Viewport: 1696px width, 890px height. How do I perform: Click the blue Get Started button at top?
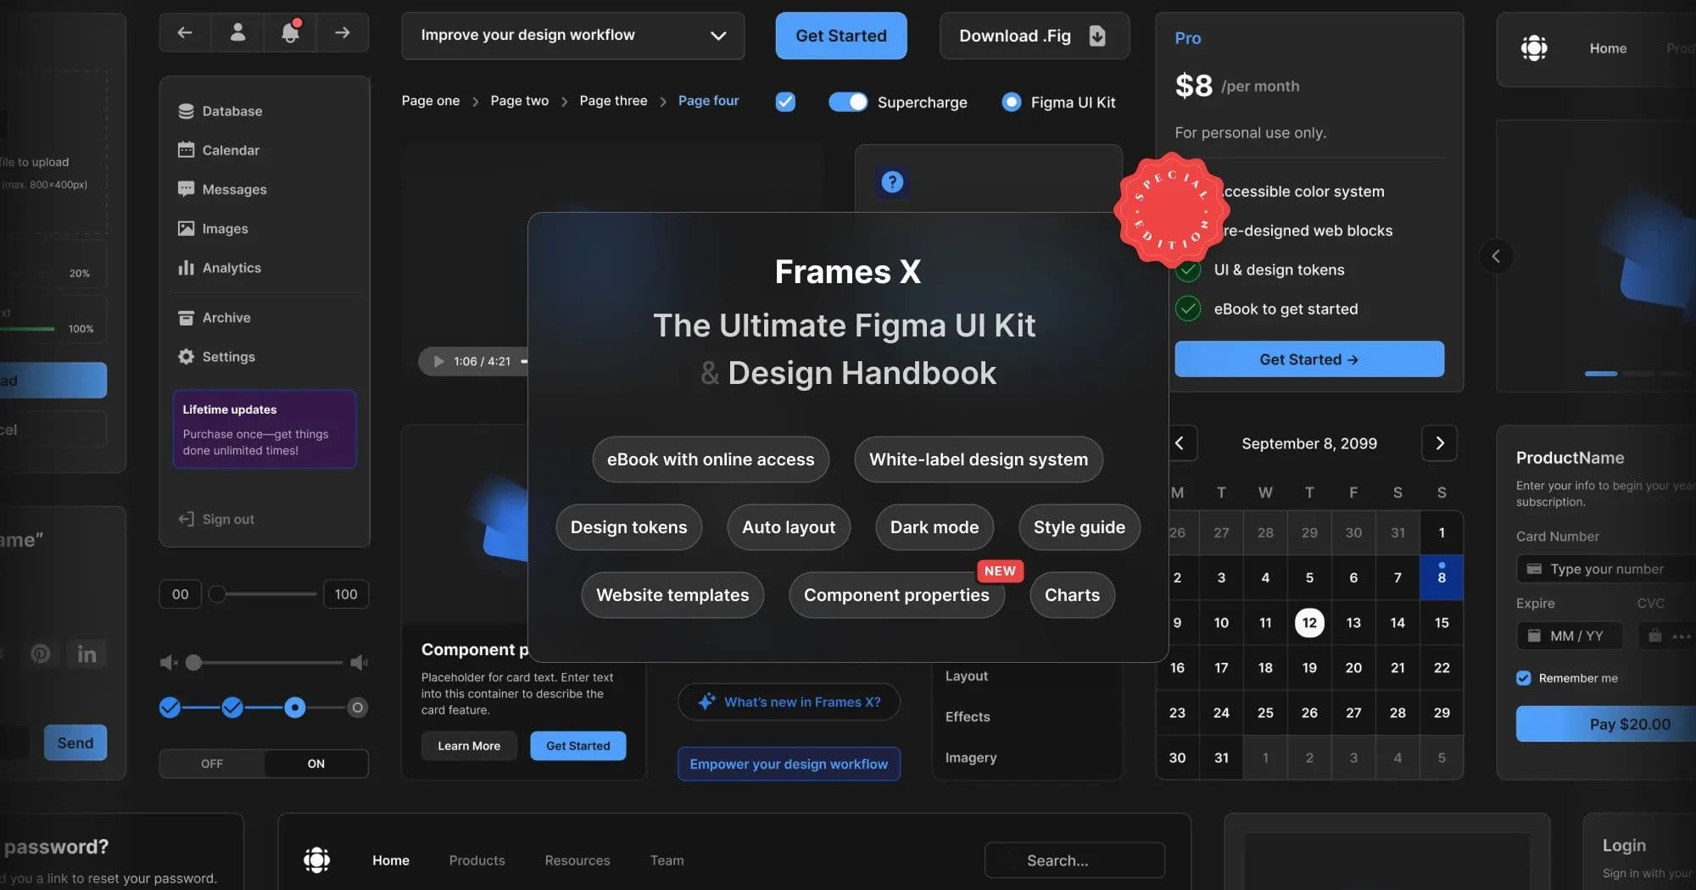tap(841, 36)
